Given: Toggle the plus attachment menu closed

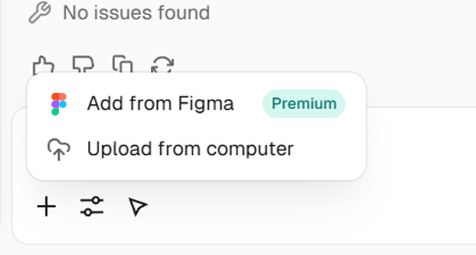Looking at the screenshot, I should 46,207.
